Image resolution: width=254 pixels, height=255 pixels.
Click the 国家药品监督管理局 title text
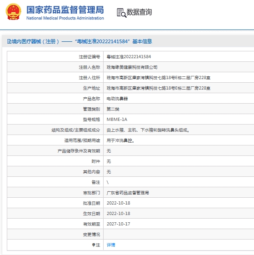tap(65, 10)
